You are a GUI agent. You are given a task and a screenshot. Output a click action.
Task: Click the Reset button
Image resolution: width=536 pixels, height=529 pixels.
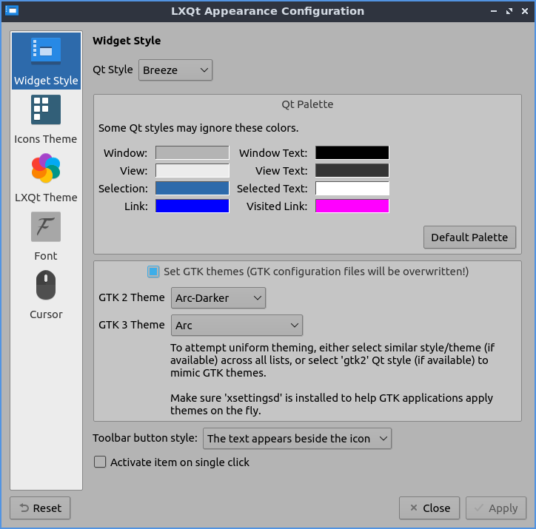coord(40,508)
